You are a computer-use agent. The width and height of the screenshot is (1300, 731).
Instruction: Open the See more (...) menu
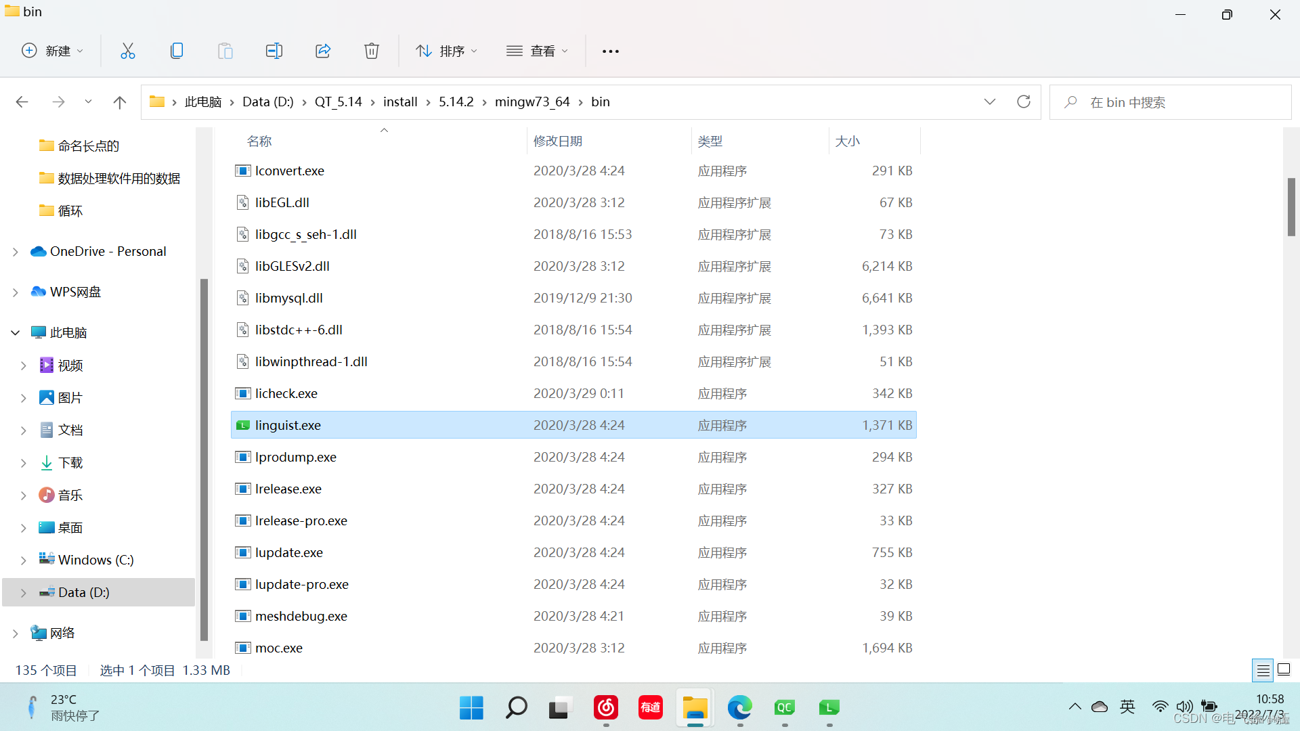click(611, 51)
